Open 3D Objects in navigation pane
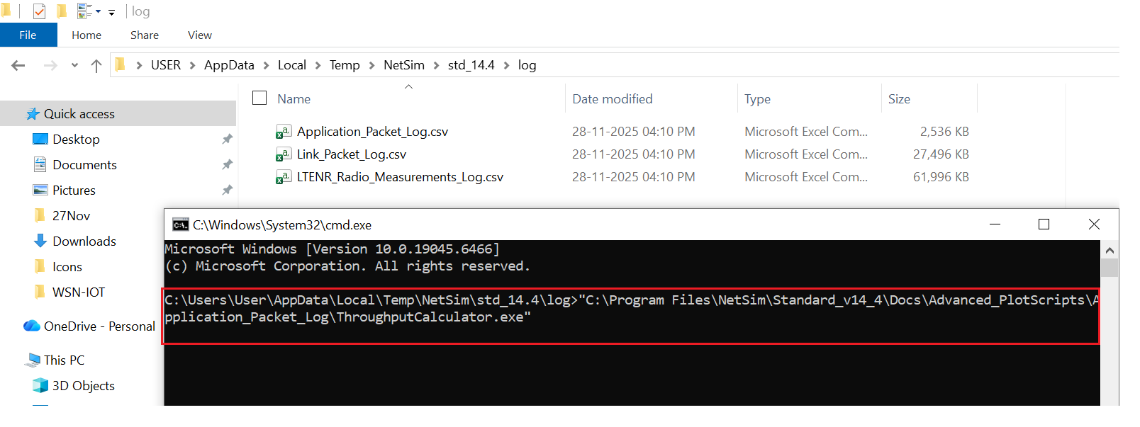Image resolution: width=1140 pixels, height=427 pixels. 83,385
